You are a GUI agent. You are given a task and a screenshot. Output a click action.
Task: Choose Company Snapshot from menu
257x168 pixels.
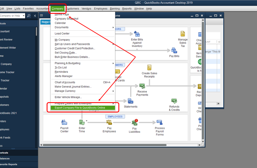[x=83, y=19]
